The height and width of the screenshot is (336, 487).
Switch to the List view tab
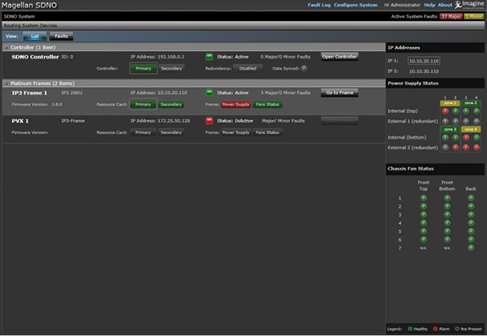pyautogui.click(x=36, y=37)
